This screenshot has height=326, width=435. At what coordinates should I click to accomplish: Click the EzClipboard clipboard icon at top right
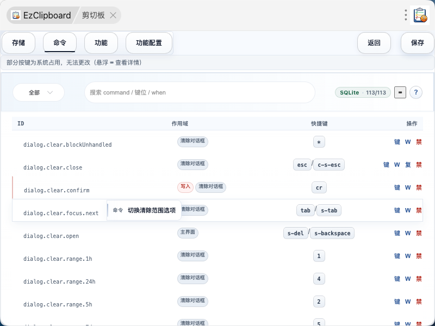pos(420,15)
